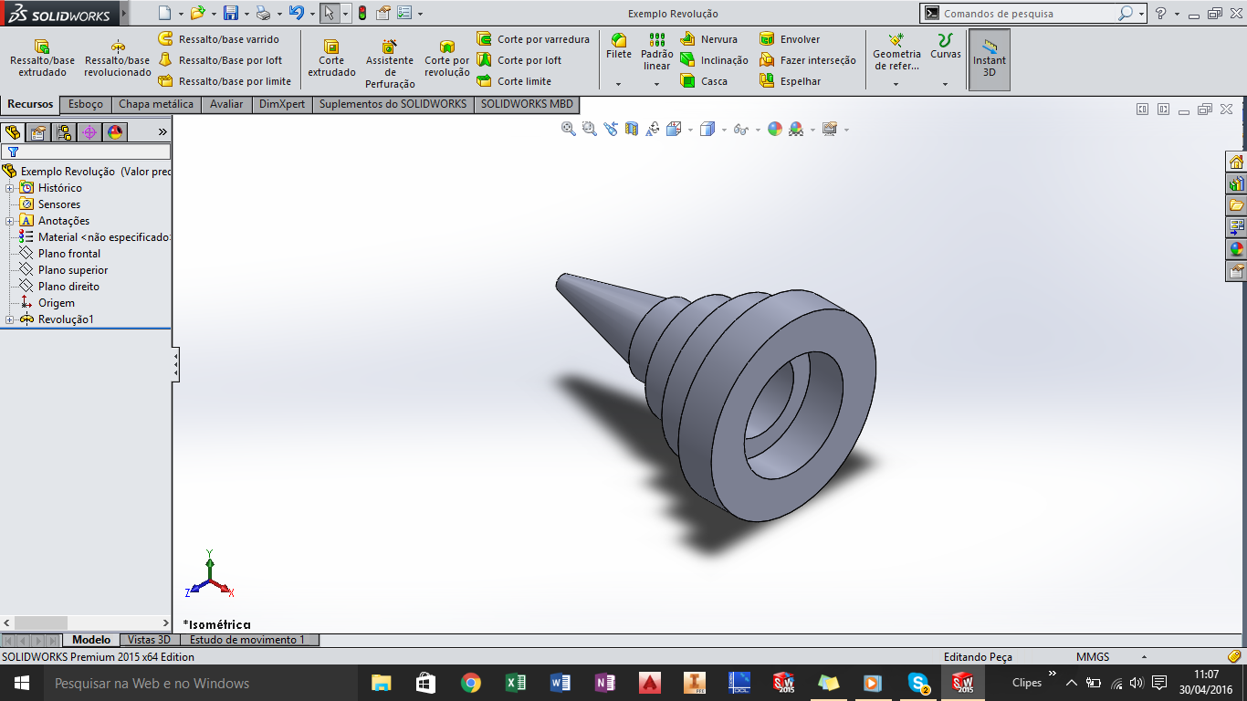The width and height of the screenshot is (1247, 701).
Task: Select Corte por loft
Action: (519, 60)
